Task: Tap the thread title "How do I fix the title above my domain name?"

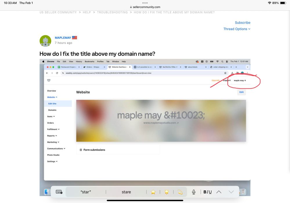Action: tap(97, 54)
